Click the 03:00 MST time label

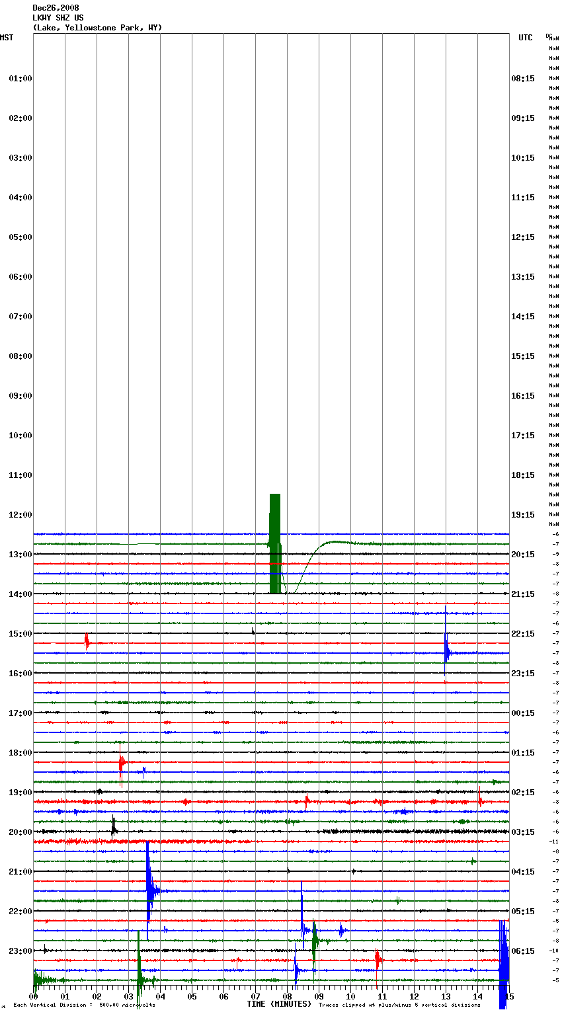tap(20, 158)
